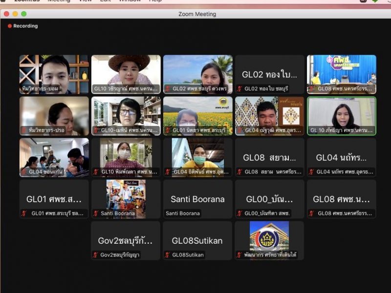Screen dimensions: 391x293
Task: Click muted mic icon on GL04 นถัทร tile
Action: [x=311, y=172]
